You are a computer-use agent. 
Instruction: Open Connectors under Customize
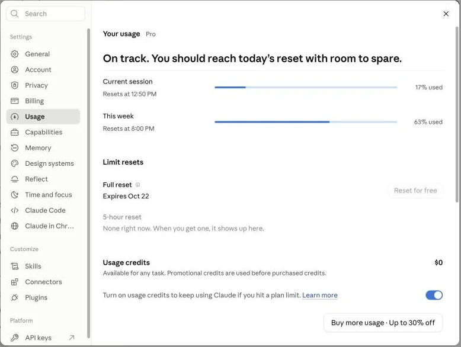point(43,282)
